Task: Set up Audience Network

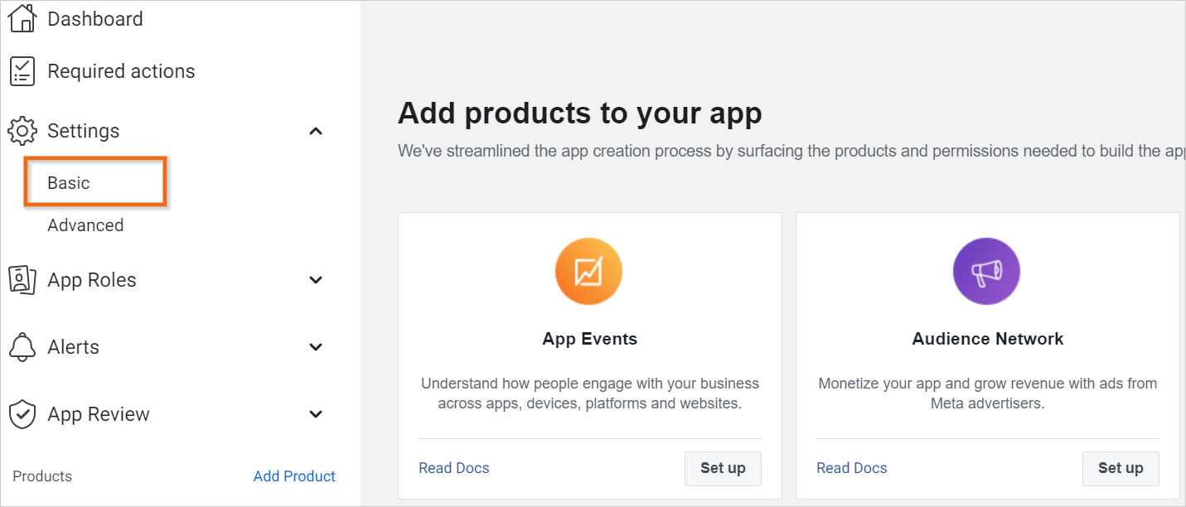Action: (1121, 468)
